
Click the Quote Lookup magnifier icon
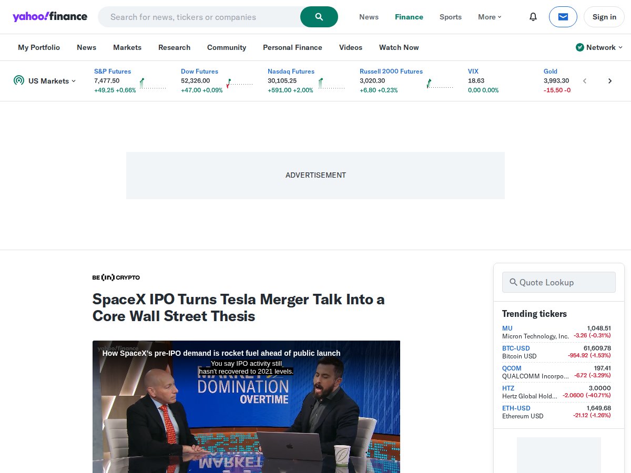(514, 282)
